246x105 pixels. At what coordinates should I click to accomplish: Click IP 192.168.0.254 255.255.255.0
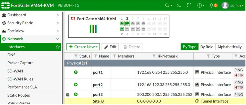tap(163, 72)
